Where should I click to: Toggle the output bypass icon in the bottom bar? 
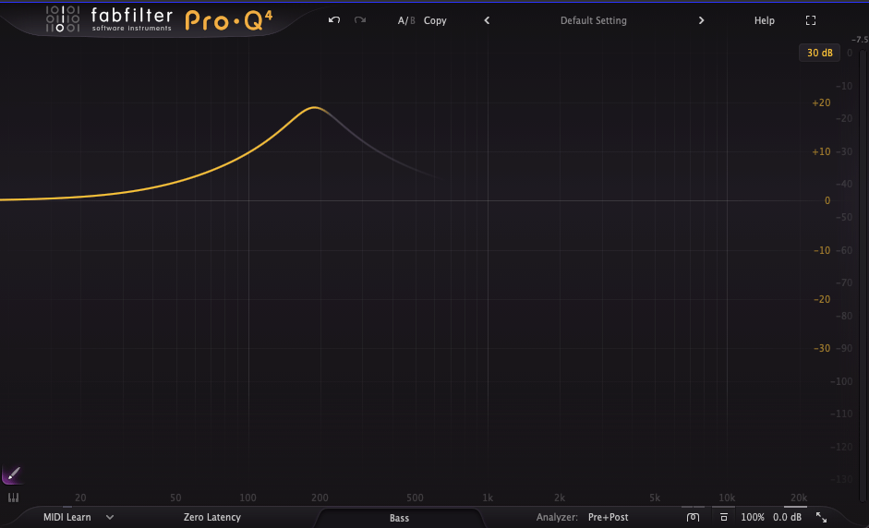(x=693, y=518)
